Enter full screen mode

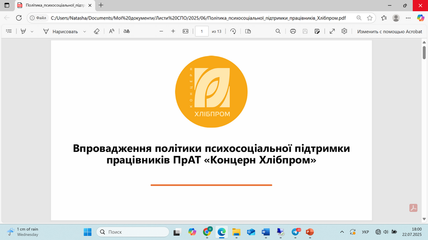click(x=332, y=31)
